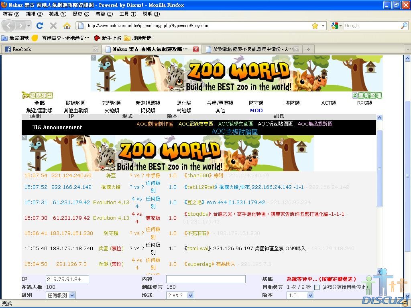The image size is (411, 308).
Task: Open the 級別 任何級別 dropdown
Action: coord(61,296)
